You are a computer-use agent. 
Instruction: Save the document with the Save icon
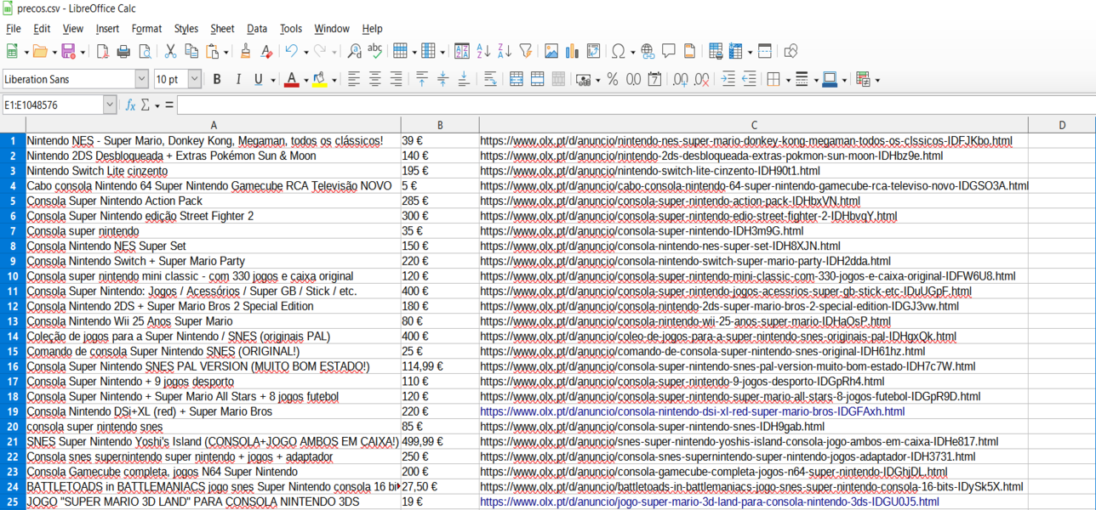(68, 52)
